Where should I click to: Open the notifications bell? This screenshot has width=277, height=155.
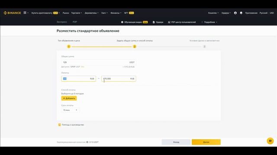[241, 13]
